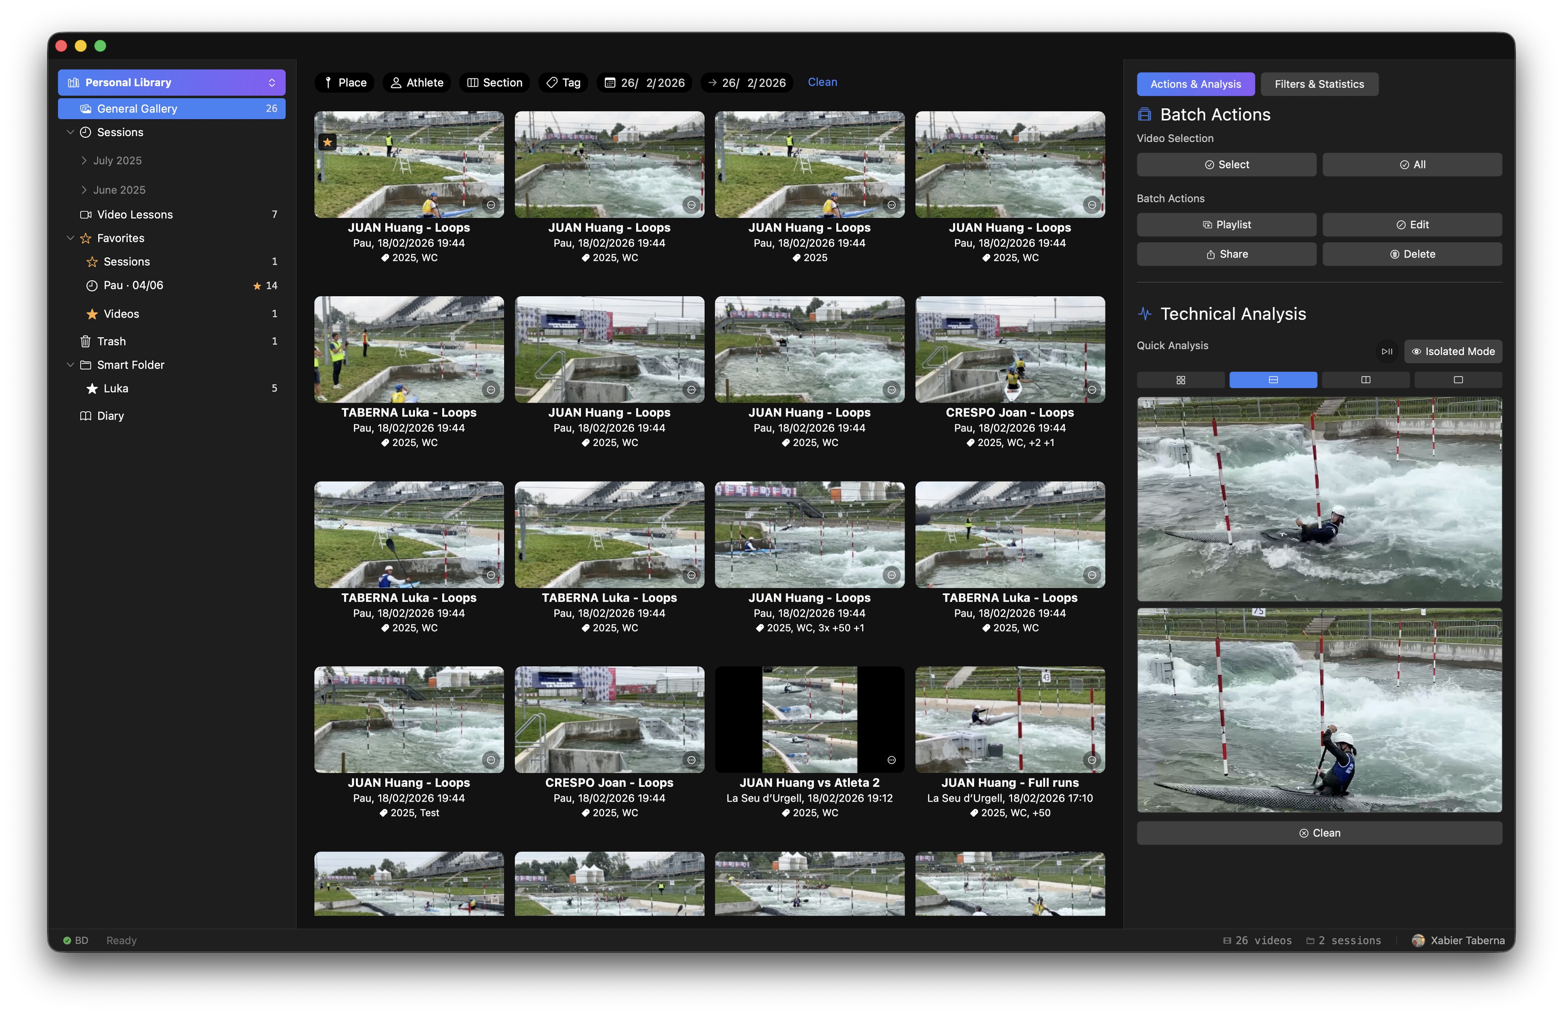Select All videos in Video Selection

click(x=1411, y=164)
